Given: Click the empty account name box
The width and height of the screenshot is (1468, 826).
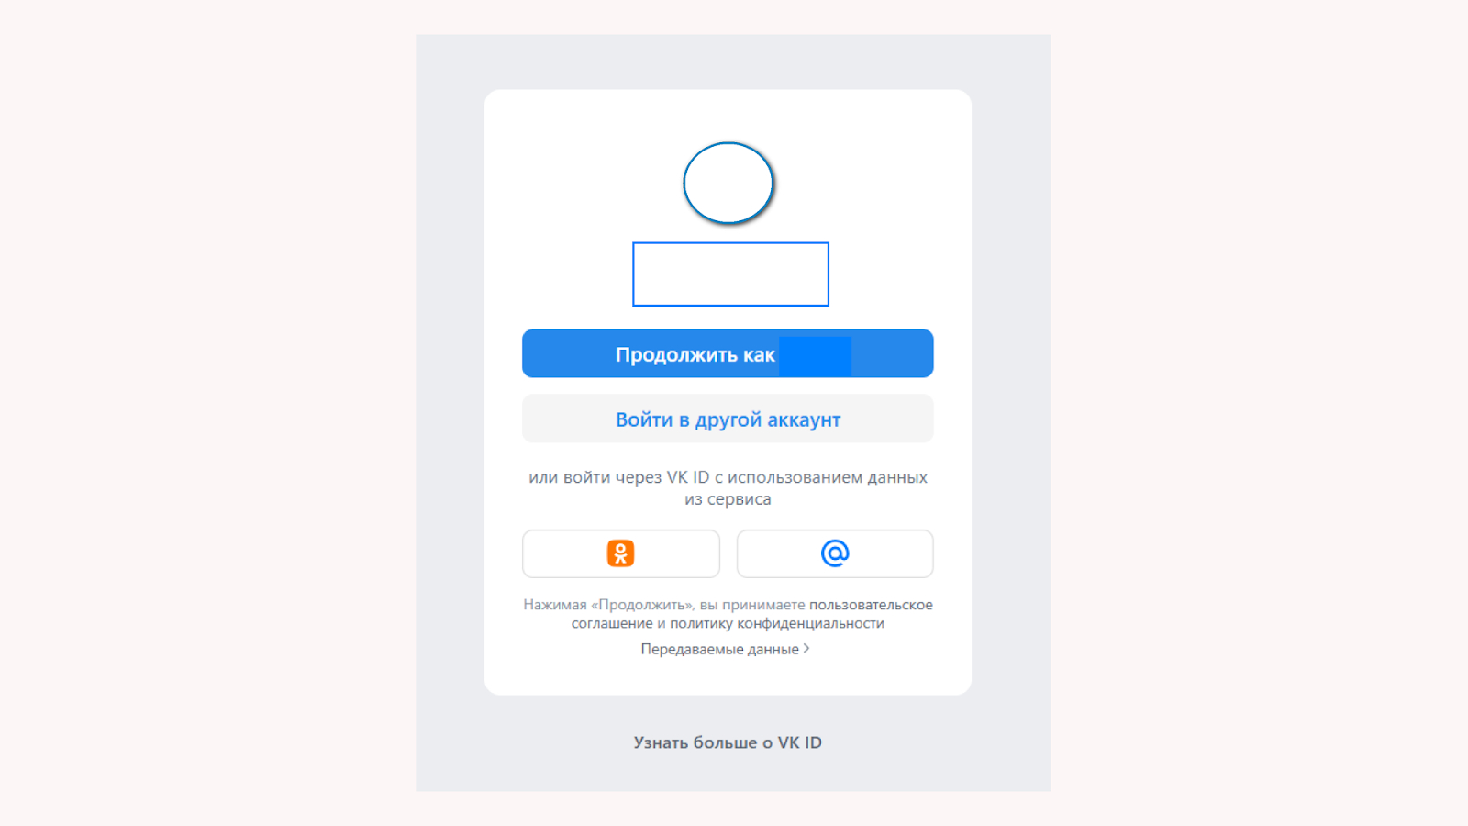Looking at the screenshot, I should point(730,274).
